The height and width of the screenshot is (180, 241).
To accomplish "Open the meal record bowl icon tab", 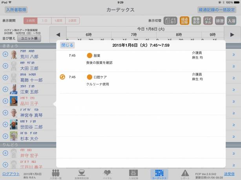I will pos(82,174).
